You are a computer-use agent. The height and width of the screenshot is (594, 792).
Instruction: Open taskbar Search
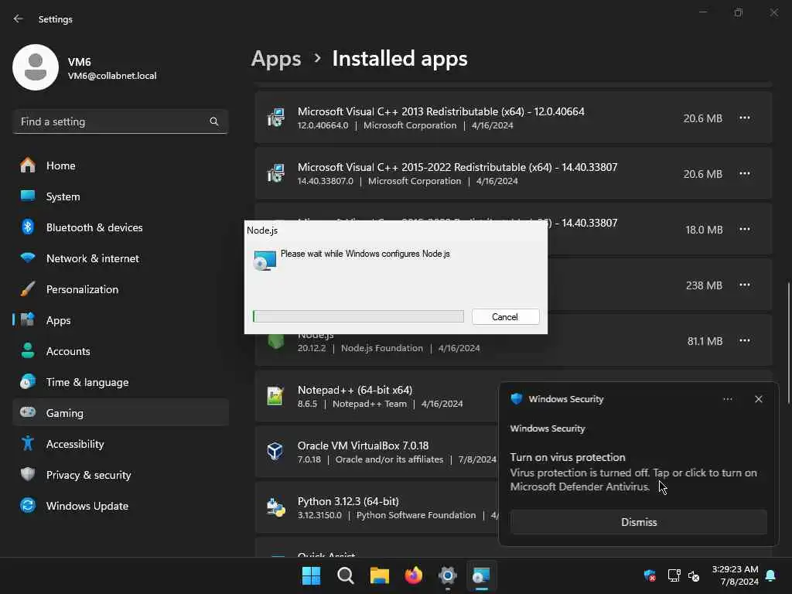(346, 575)
